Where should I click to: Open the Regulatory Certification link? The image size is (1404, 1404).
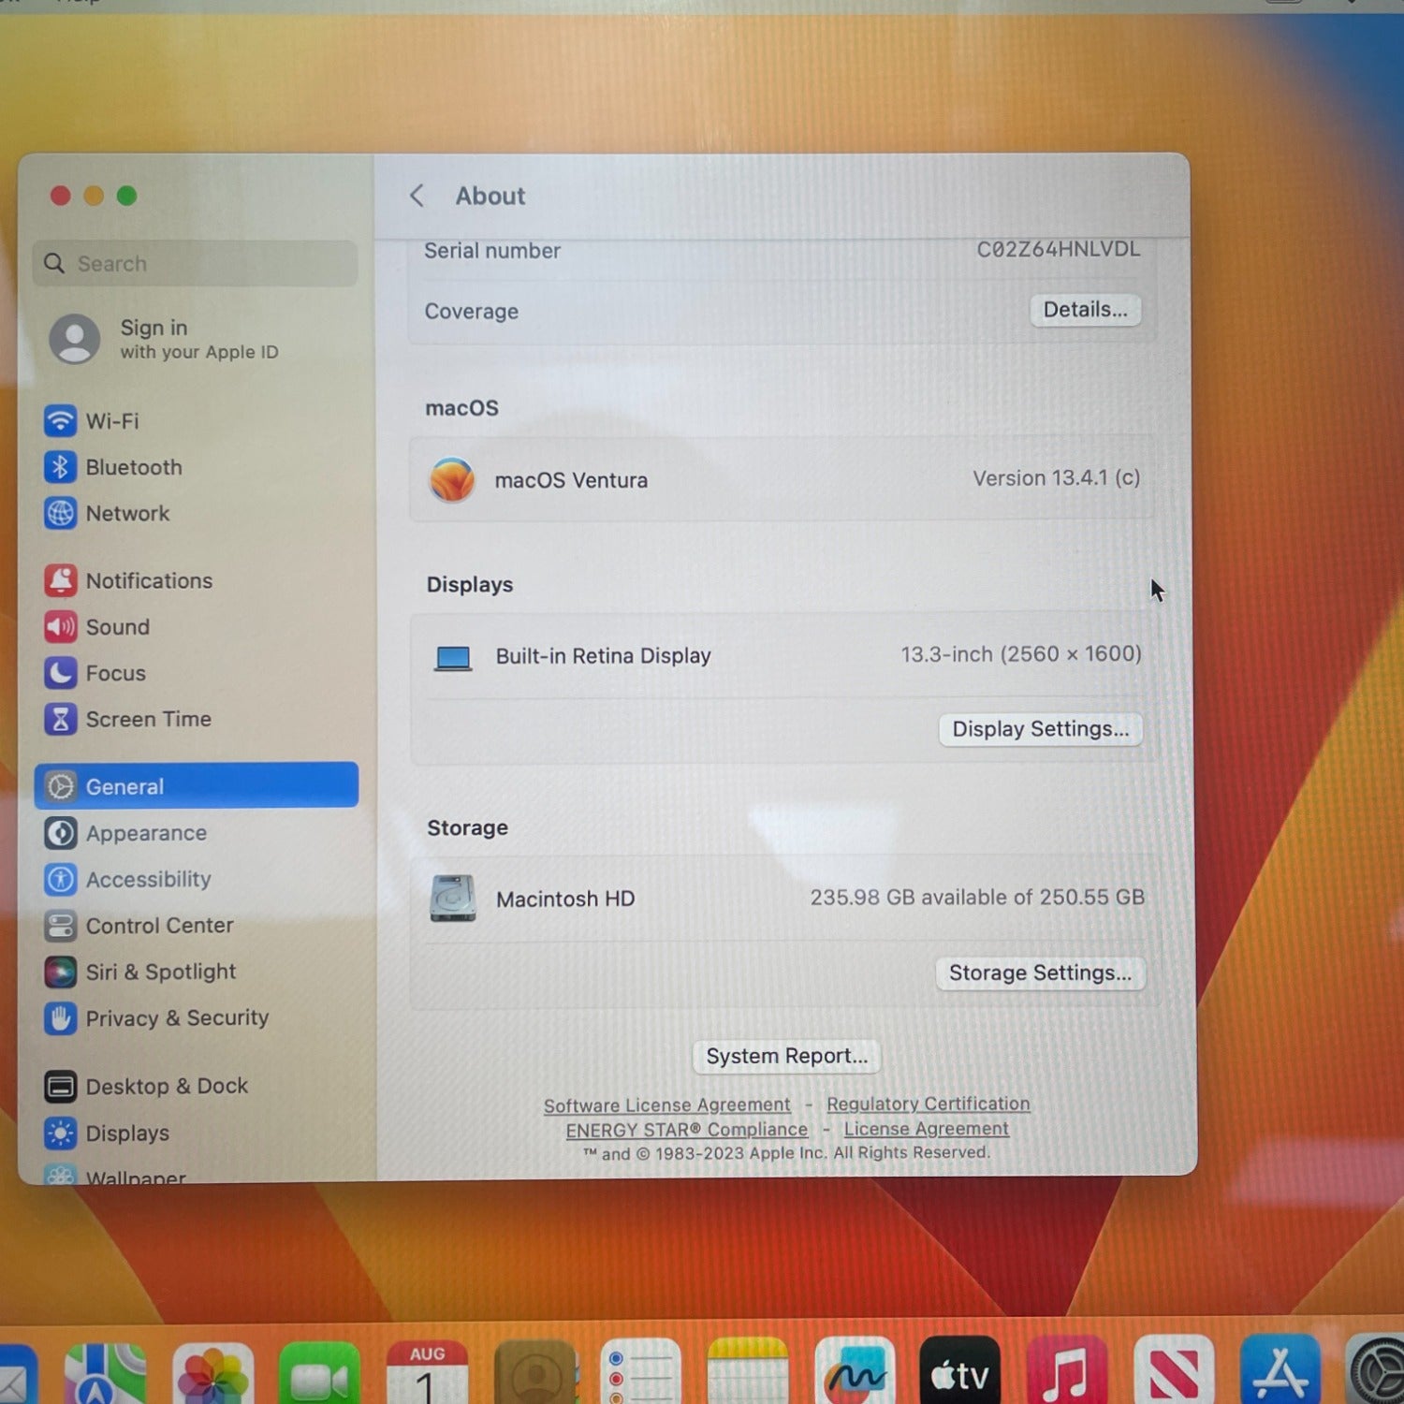click(929, 1104)
